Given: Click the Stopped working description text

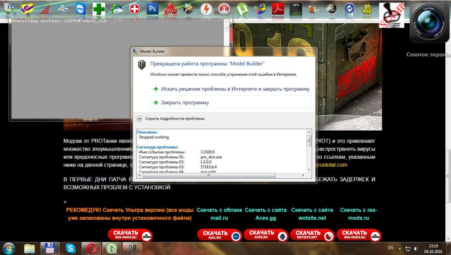Looking at the screenshot, I should pos(154,137).
